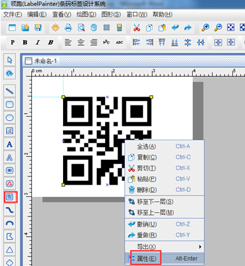
Task: Select the image insert tool
Action: (10, 131)
